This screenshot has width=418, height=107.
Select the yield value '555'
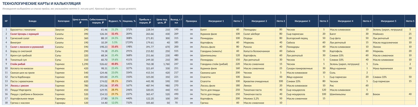(x=176, y=51)
